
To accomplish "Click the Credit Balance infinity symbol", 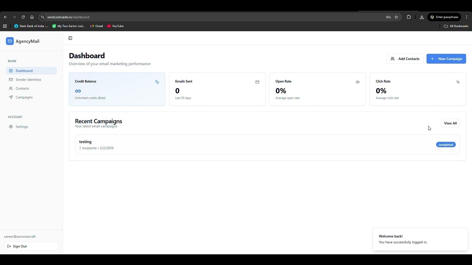I will pyautogui.click(x=78, y=91).
